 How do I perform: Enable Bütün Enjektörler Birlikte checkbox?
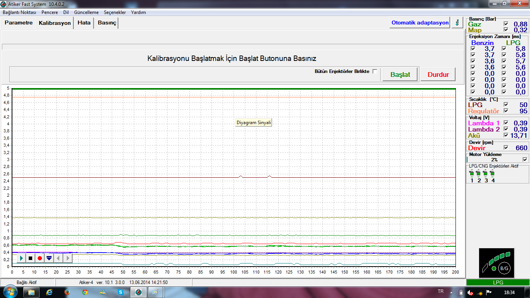tap(375, 71)
